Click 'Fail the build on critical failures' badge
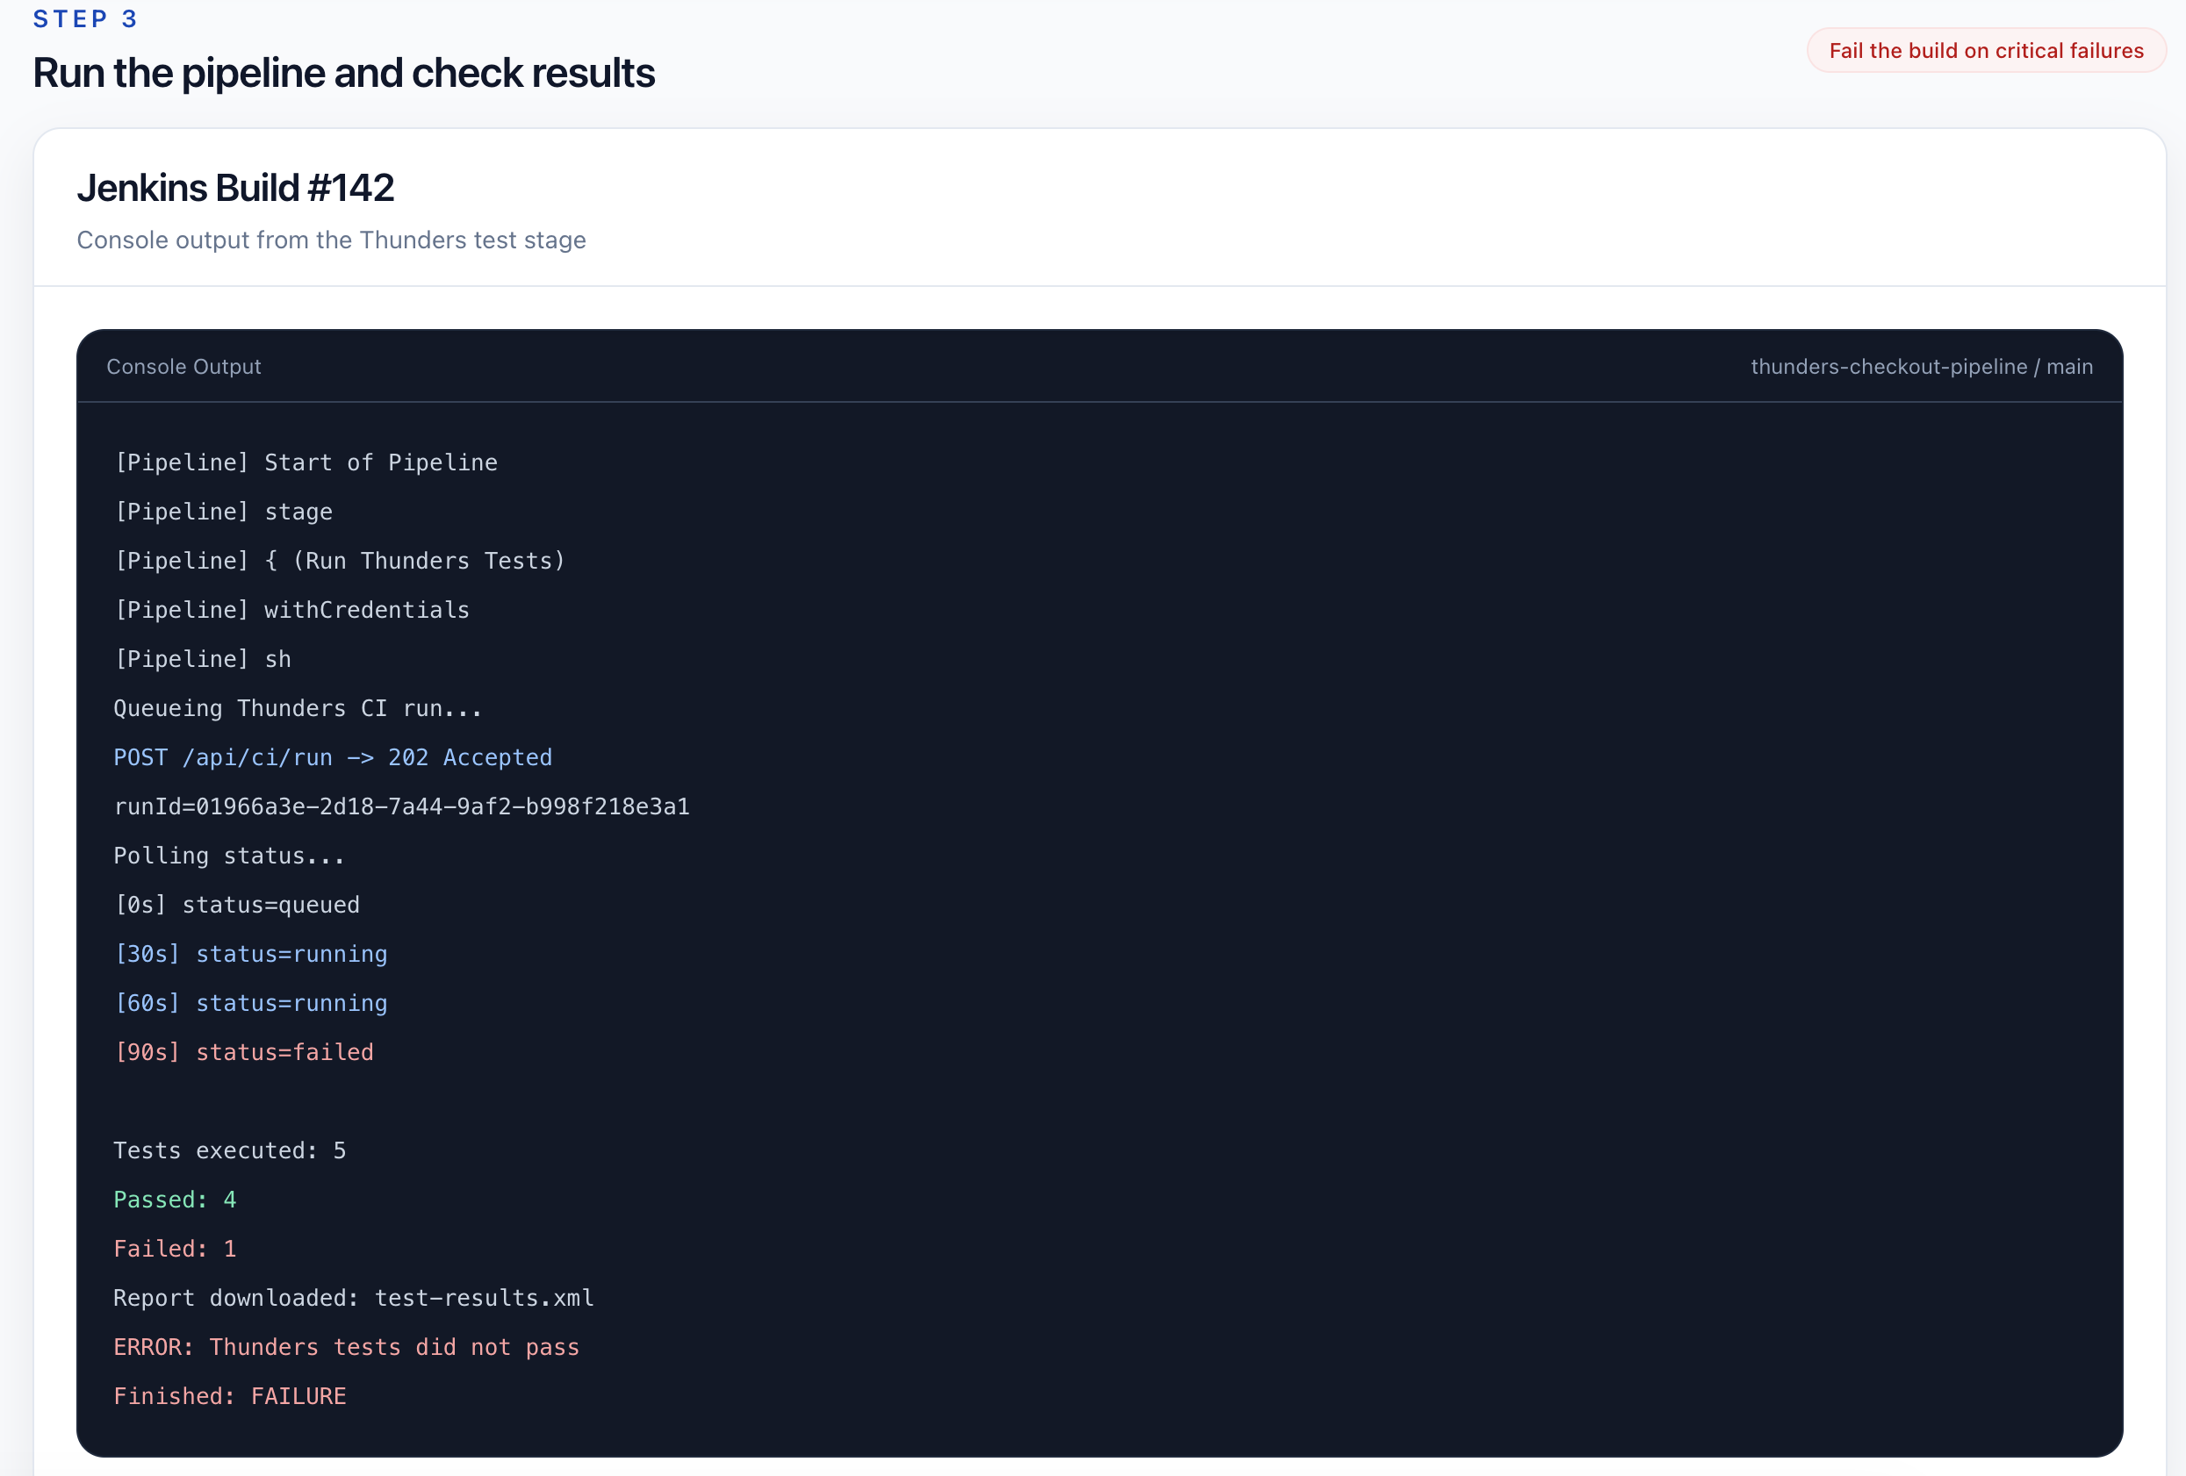 [x=1986, y=51]
